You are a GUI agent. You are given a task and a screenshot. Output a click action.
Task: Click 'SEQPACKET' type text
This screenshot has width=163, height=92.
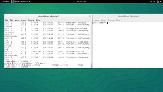[36, 52]
